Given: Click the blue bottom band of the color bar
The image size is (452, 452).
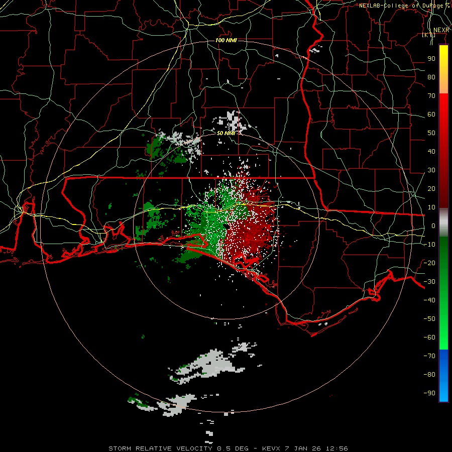Looking at the screenshot, I should click(x=443, y=376).
